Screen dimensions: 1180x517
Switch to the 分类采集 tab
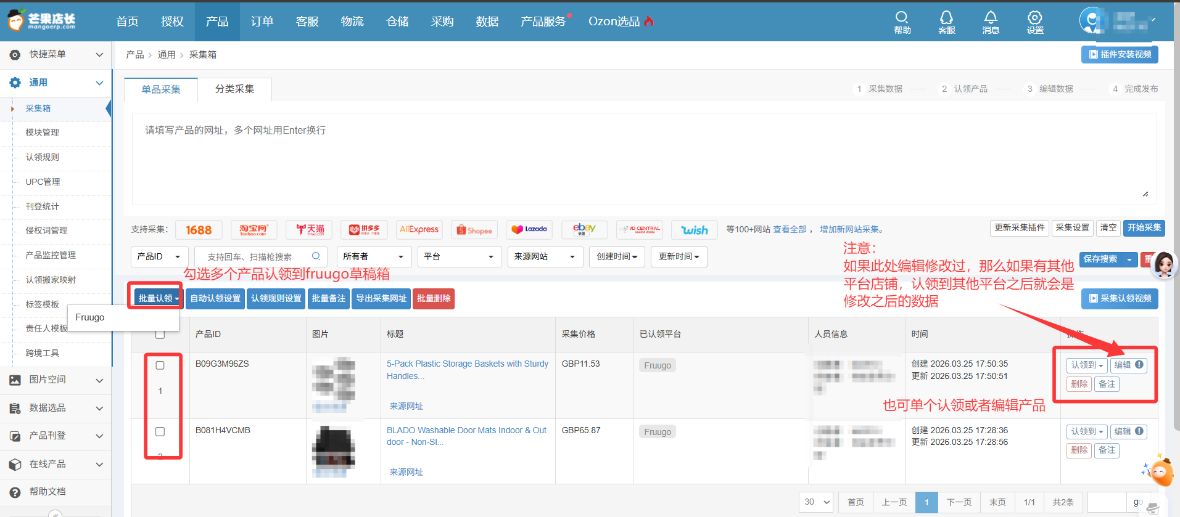coord(234,89)
